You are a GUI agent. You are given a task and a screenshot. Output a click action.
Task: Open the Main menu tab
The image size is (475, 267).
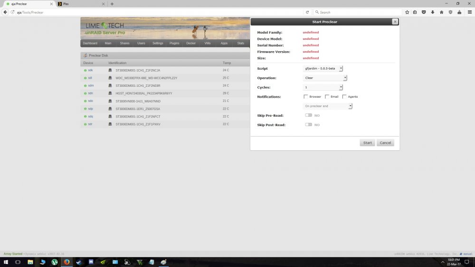(x=108, y=43)
